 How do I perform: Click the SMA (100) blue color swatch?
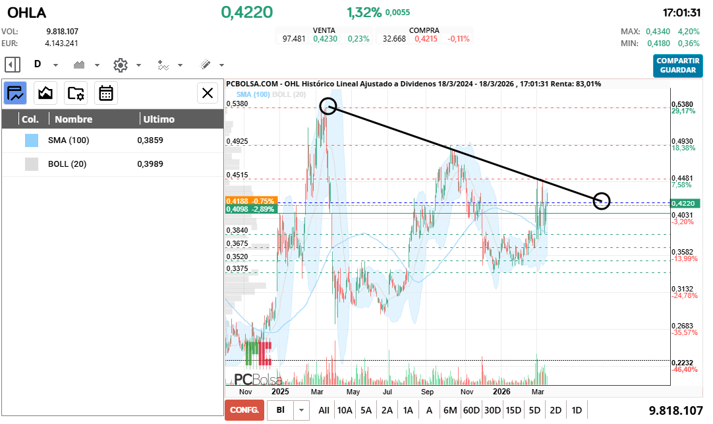(32, 140)
